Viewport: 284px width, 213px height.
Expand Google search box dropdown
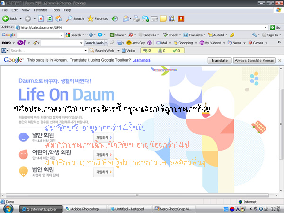62,35
